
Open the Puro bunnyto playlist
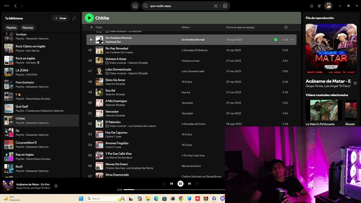(x=41, y=85)
